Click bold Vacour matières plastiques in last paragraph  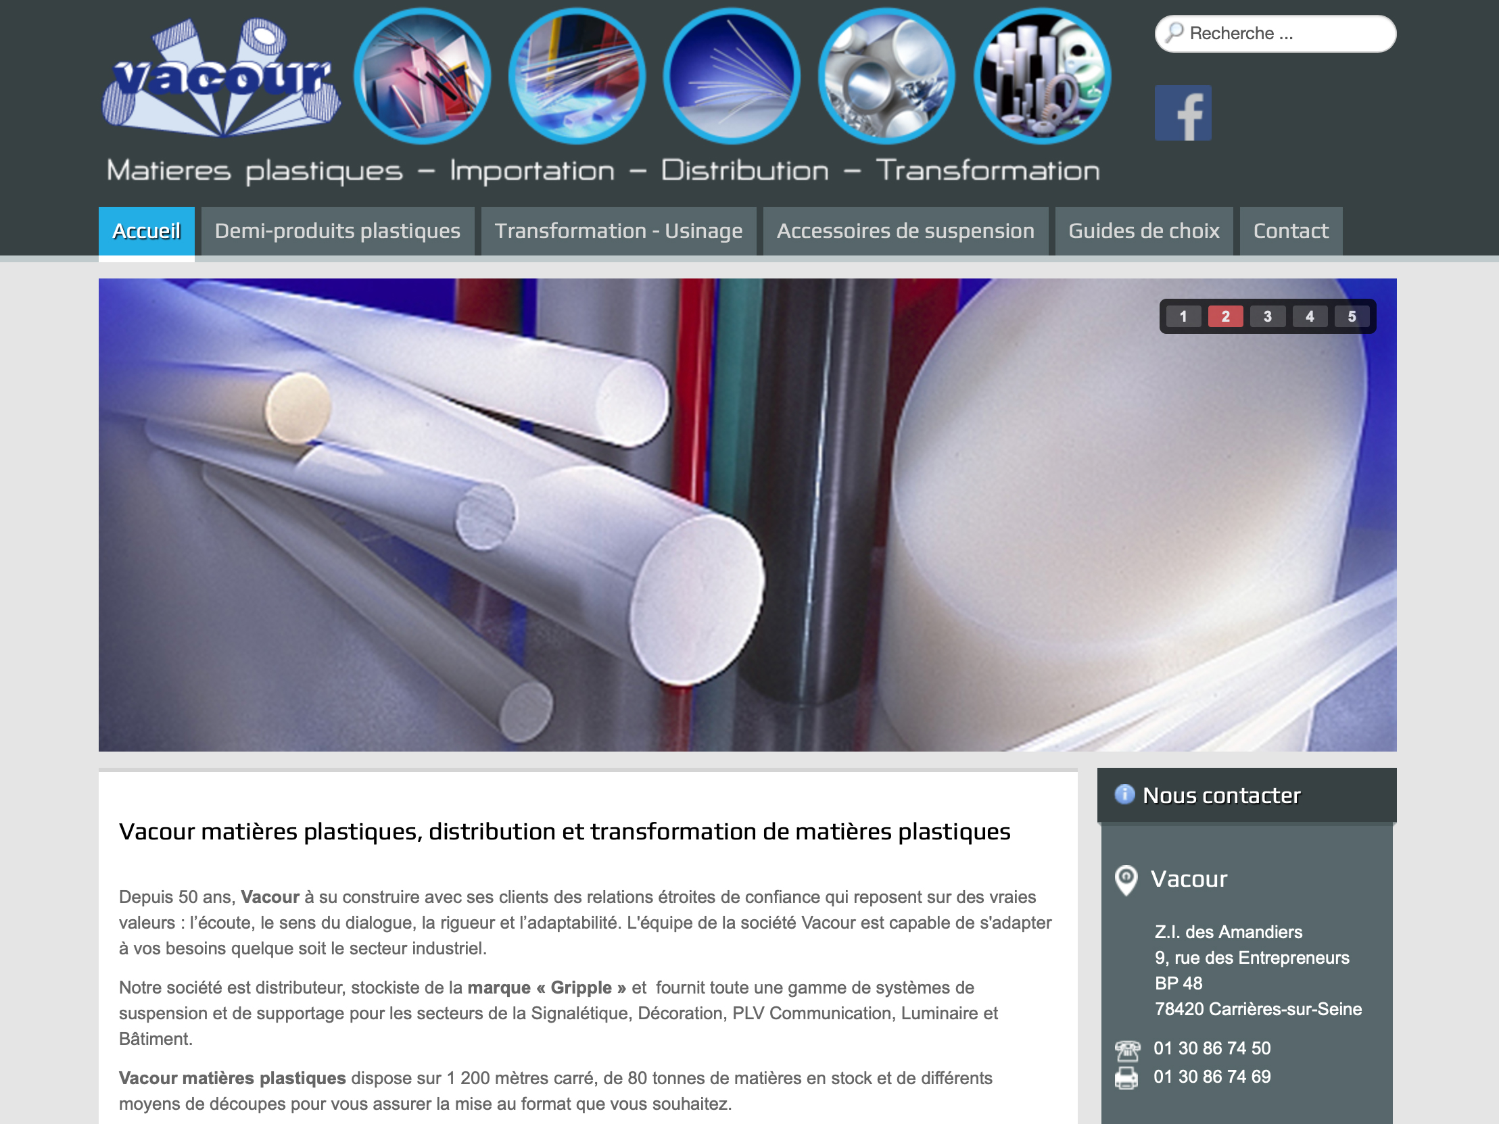[x=233, y=1079]
